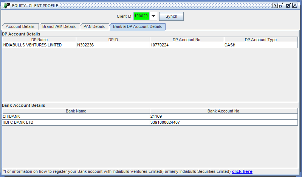Click the Client ID field showing 100020
The height and width of the screenshot is (177, 302).
click(x=141, y=16)
